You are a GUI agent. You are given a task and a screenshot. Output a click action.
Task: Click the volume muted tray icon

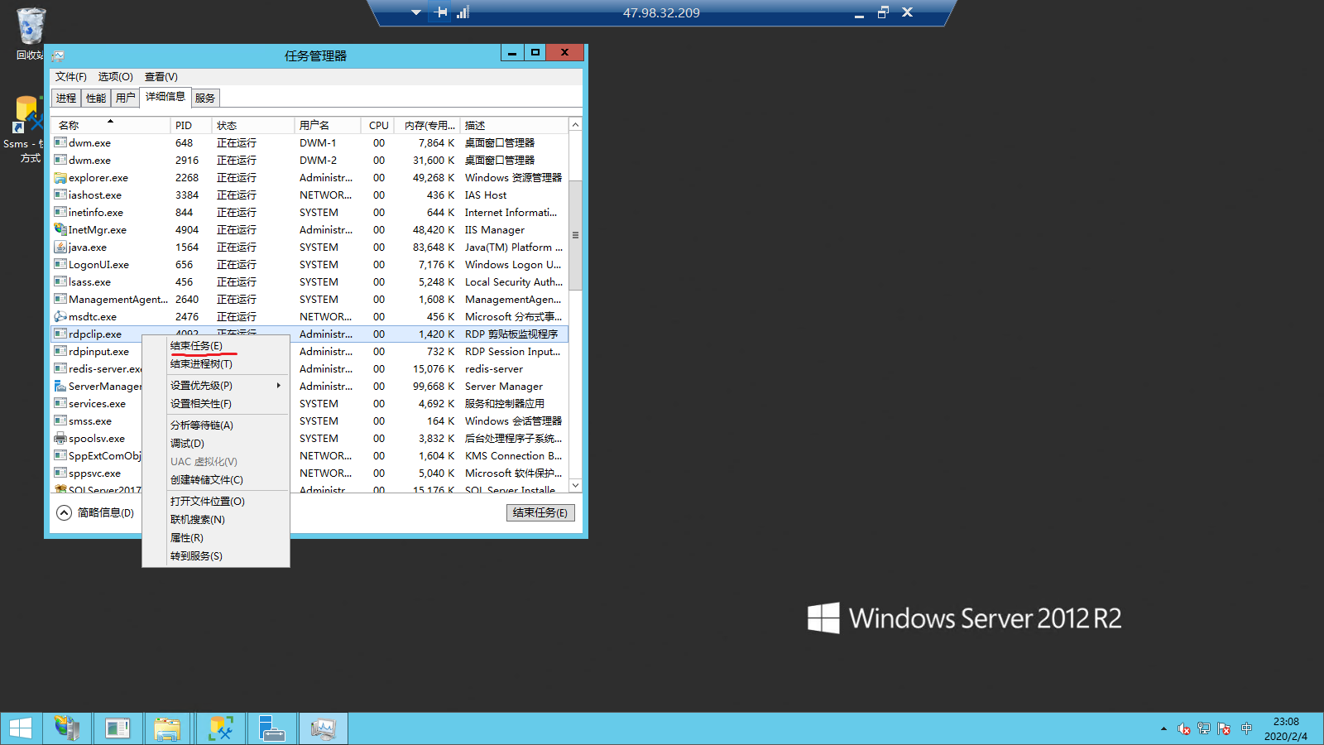pos(1184,728)
